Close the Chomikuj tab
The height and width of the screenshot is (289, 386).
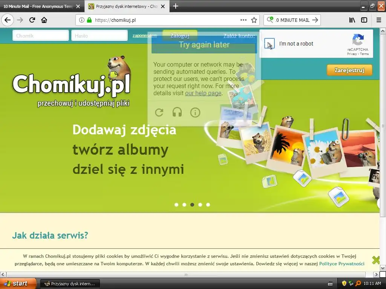click(x=163, y=6)
